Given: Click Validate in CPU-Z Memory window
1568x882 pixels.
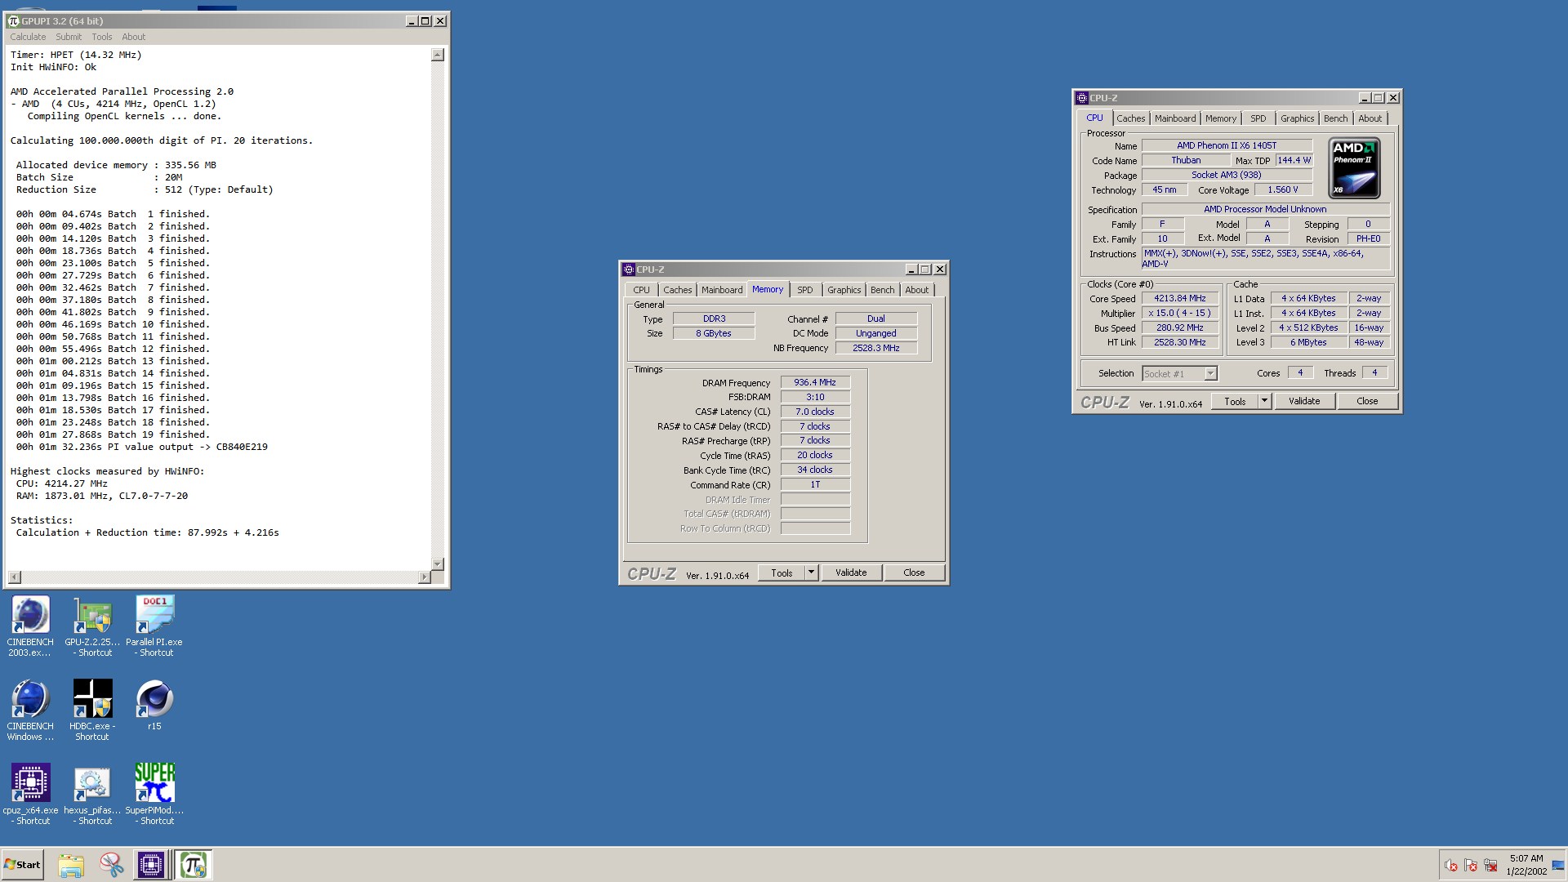Looking at the screenshot, I should pos(851,573).
